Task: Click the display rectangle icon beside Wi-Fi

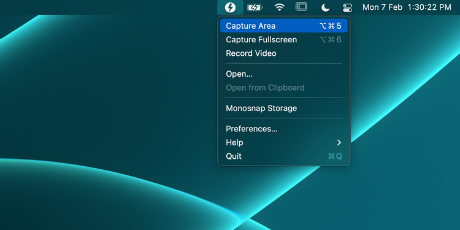Action: [301, 7]
